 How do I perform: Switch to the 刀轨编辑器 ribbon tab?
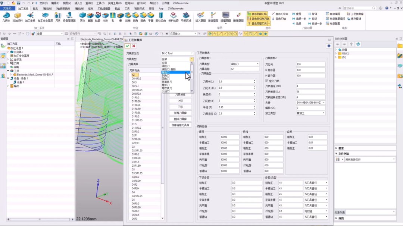(104, 9)
